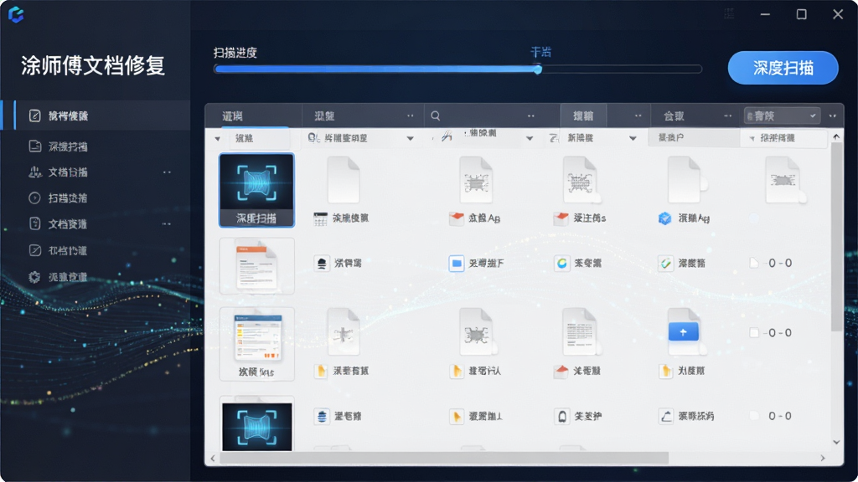Click the table-calendar icon in the first file row
The image size is (858, 482).
[321, 218]
